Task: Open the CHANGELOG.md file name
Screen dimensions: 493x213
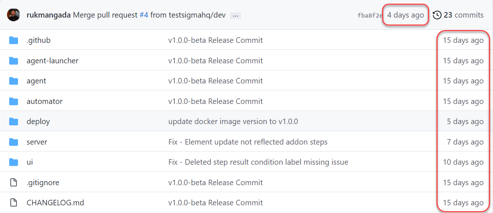Action: 55,203
